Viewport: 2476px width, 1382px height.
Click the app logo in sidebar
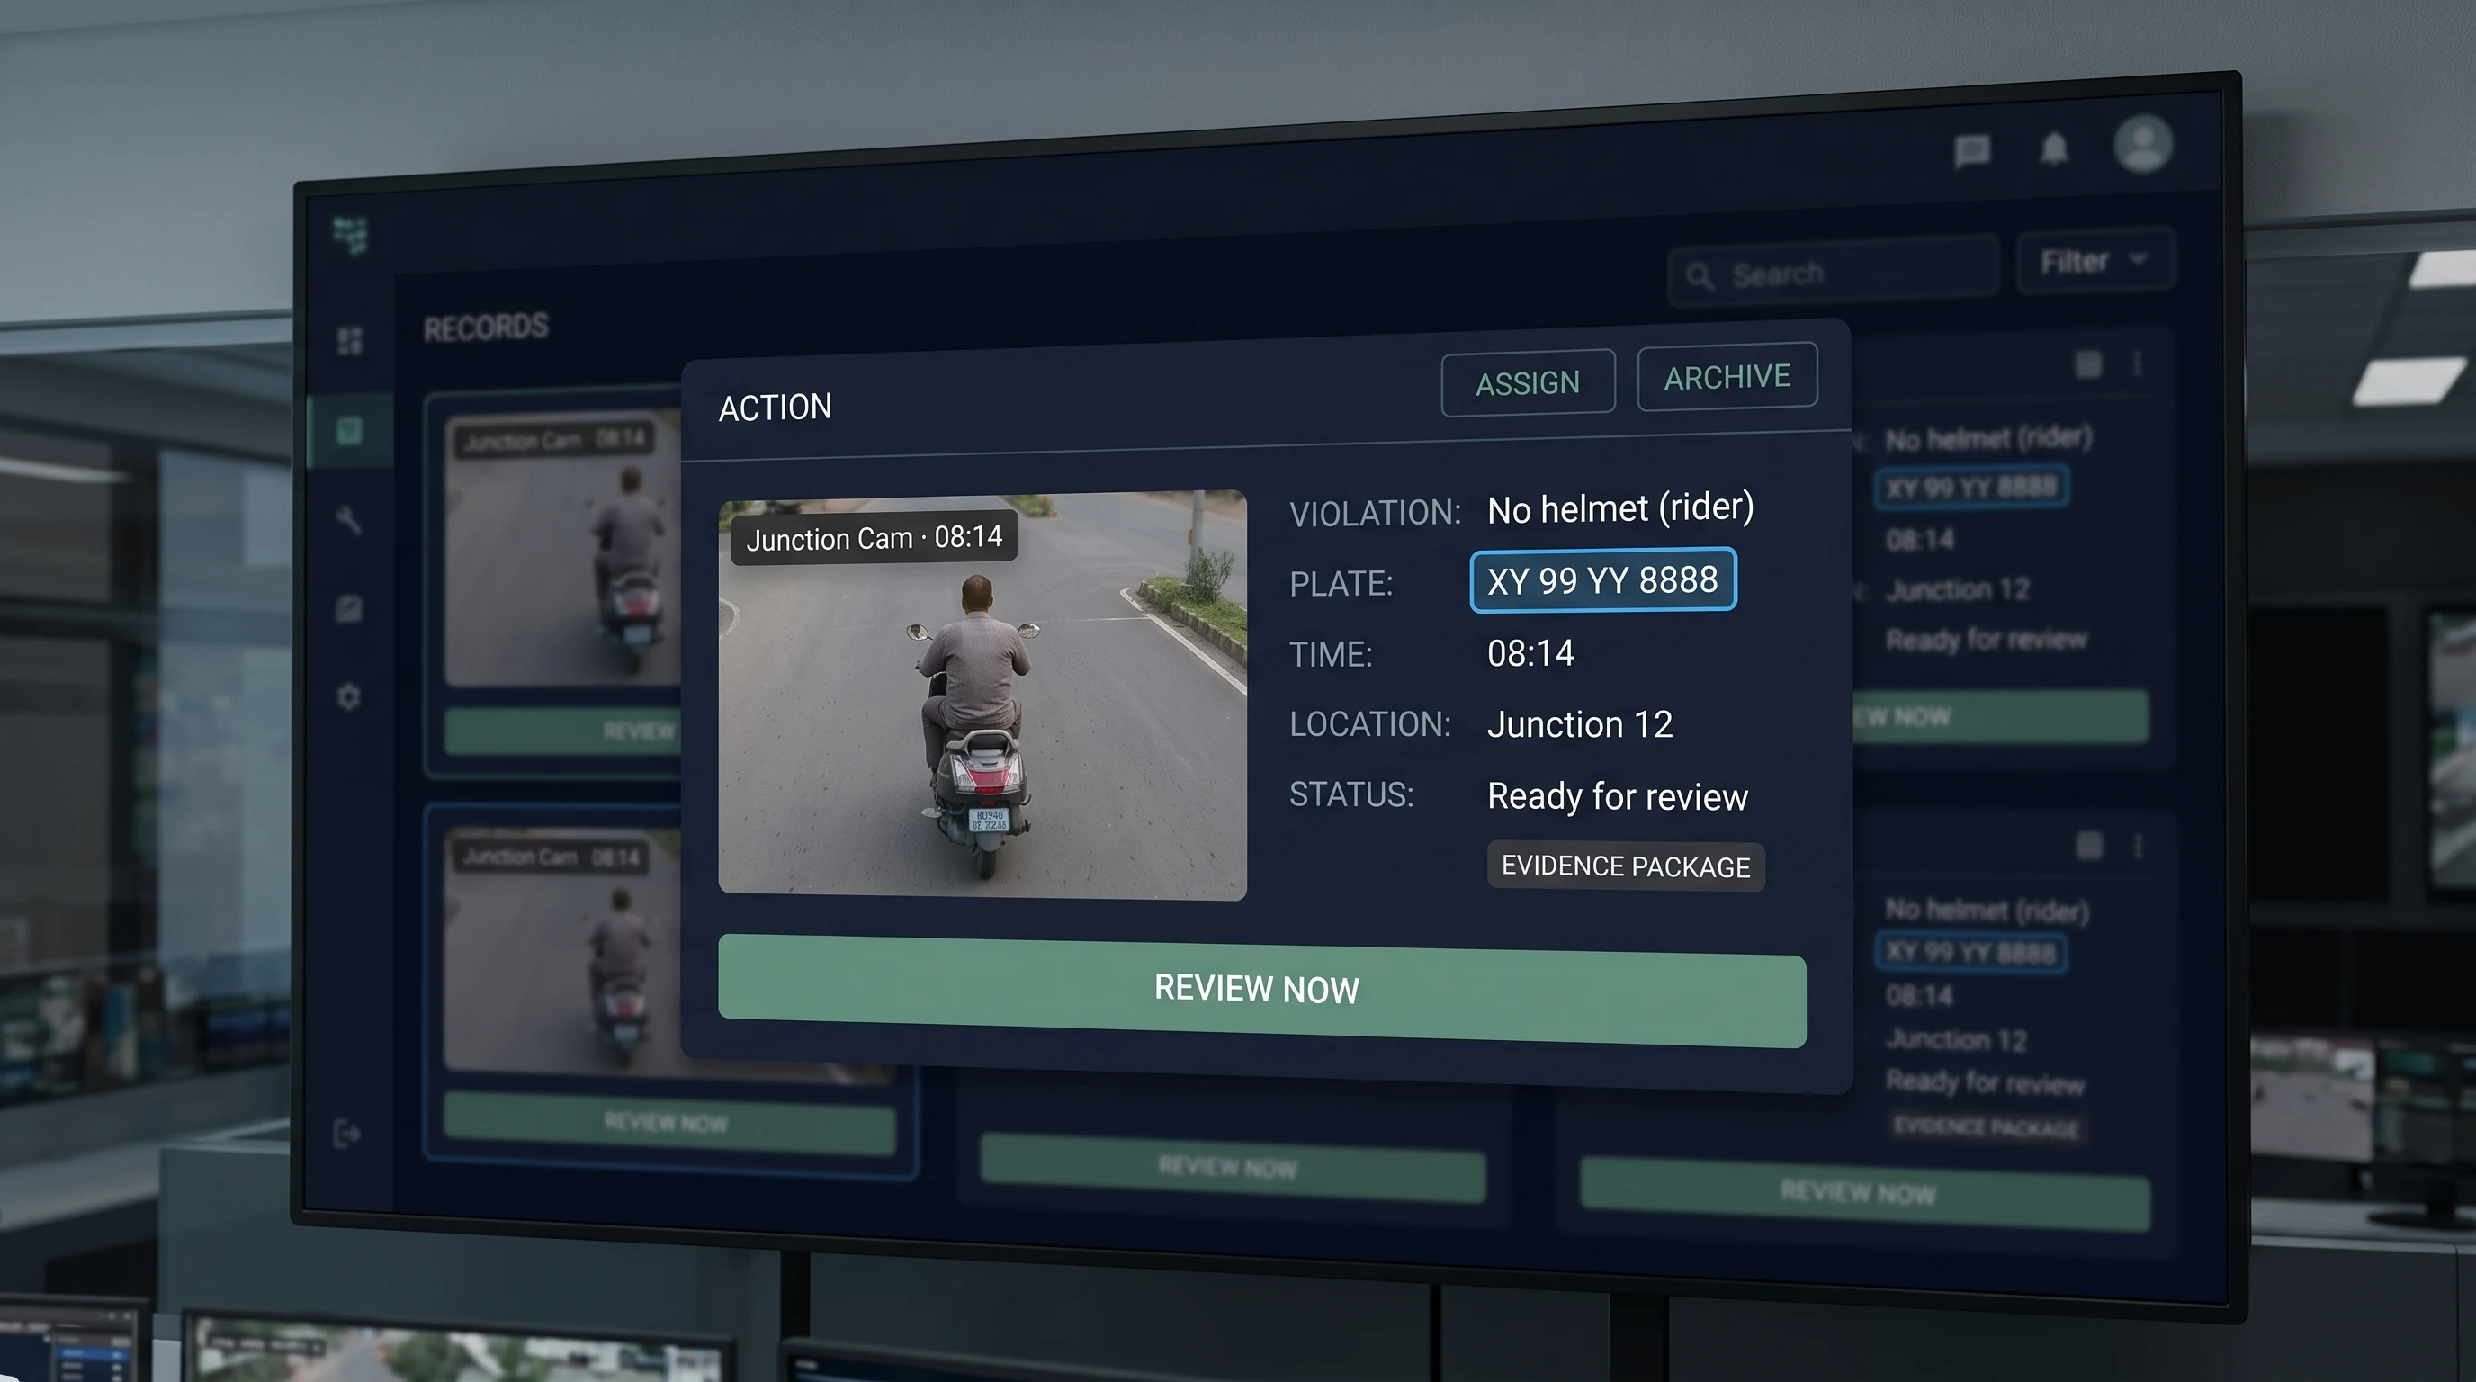tap(350, 235)
